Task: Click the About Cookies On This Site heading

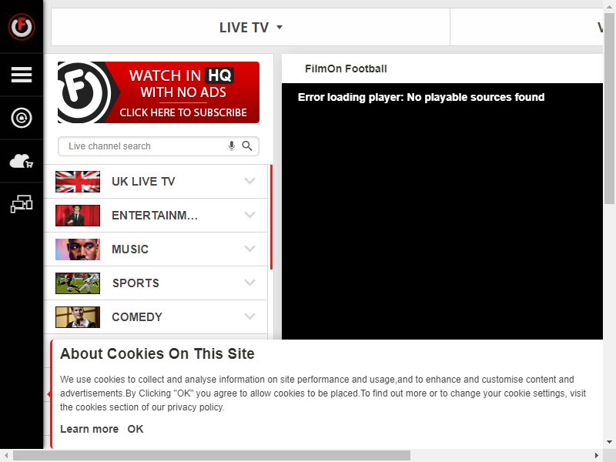Action: click(157, 353)
